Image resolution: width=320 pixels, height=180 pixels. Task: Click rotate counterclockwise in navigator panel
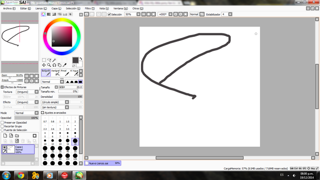tap(26, 81)
